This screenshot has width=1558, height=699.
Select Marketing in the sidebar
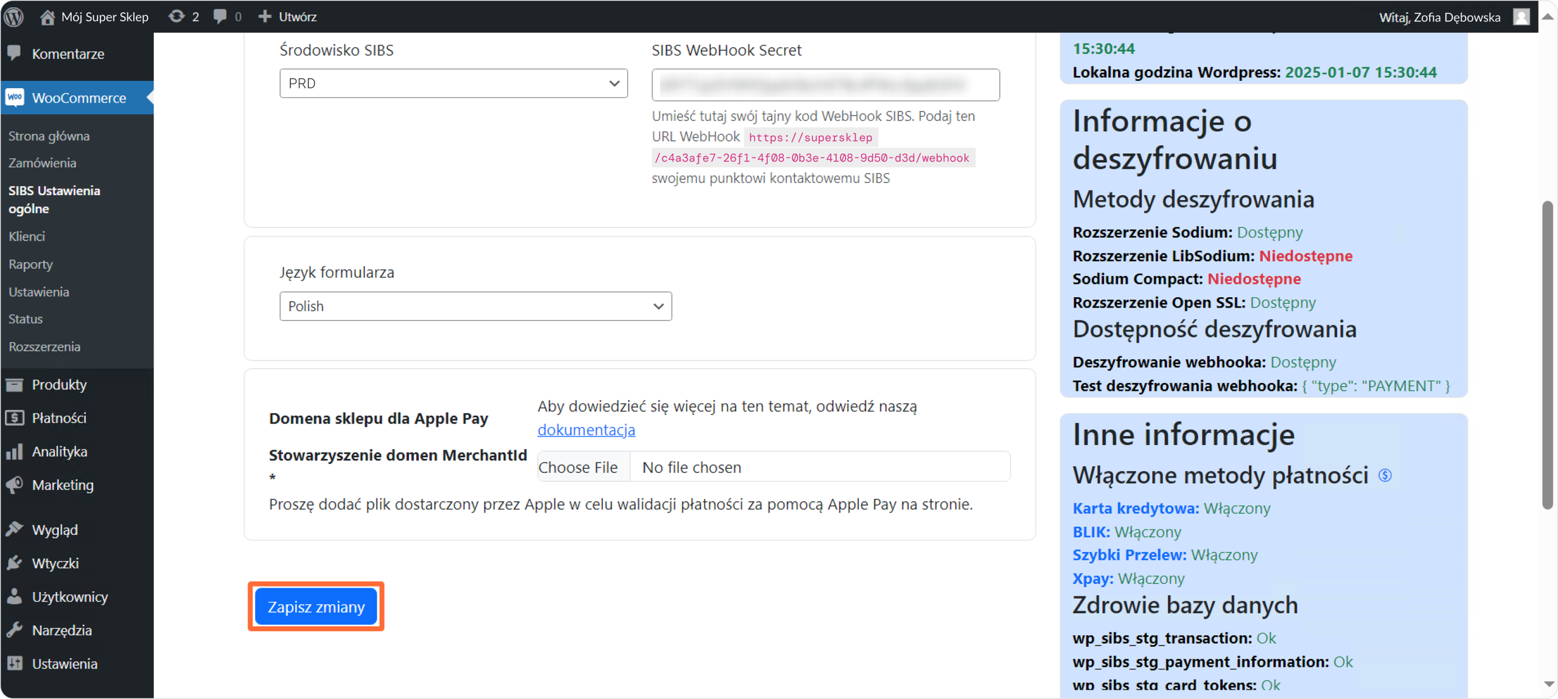click(x=63, y=485)
